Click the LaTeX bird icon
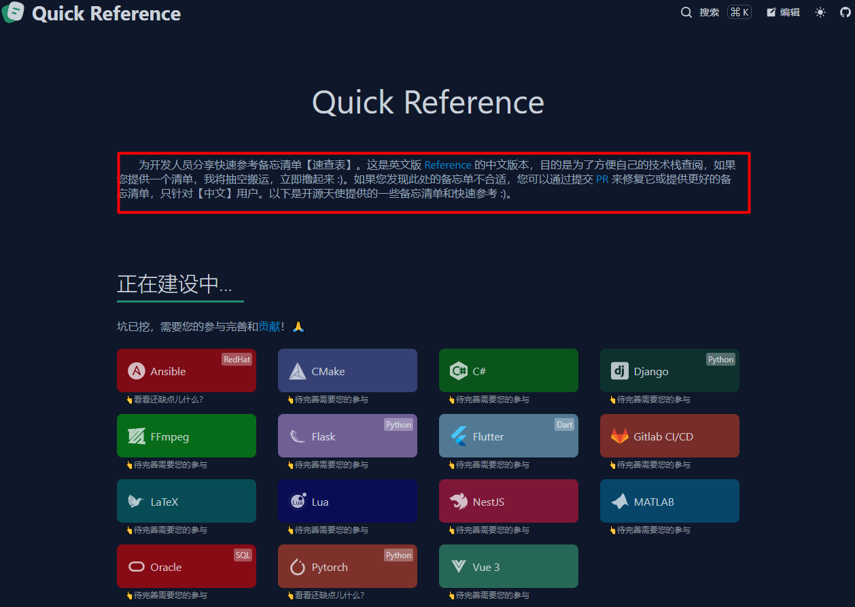Screen dimensions: 855x607 (137, 502)
